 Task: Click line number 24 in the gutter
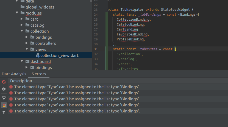96,15
